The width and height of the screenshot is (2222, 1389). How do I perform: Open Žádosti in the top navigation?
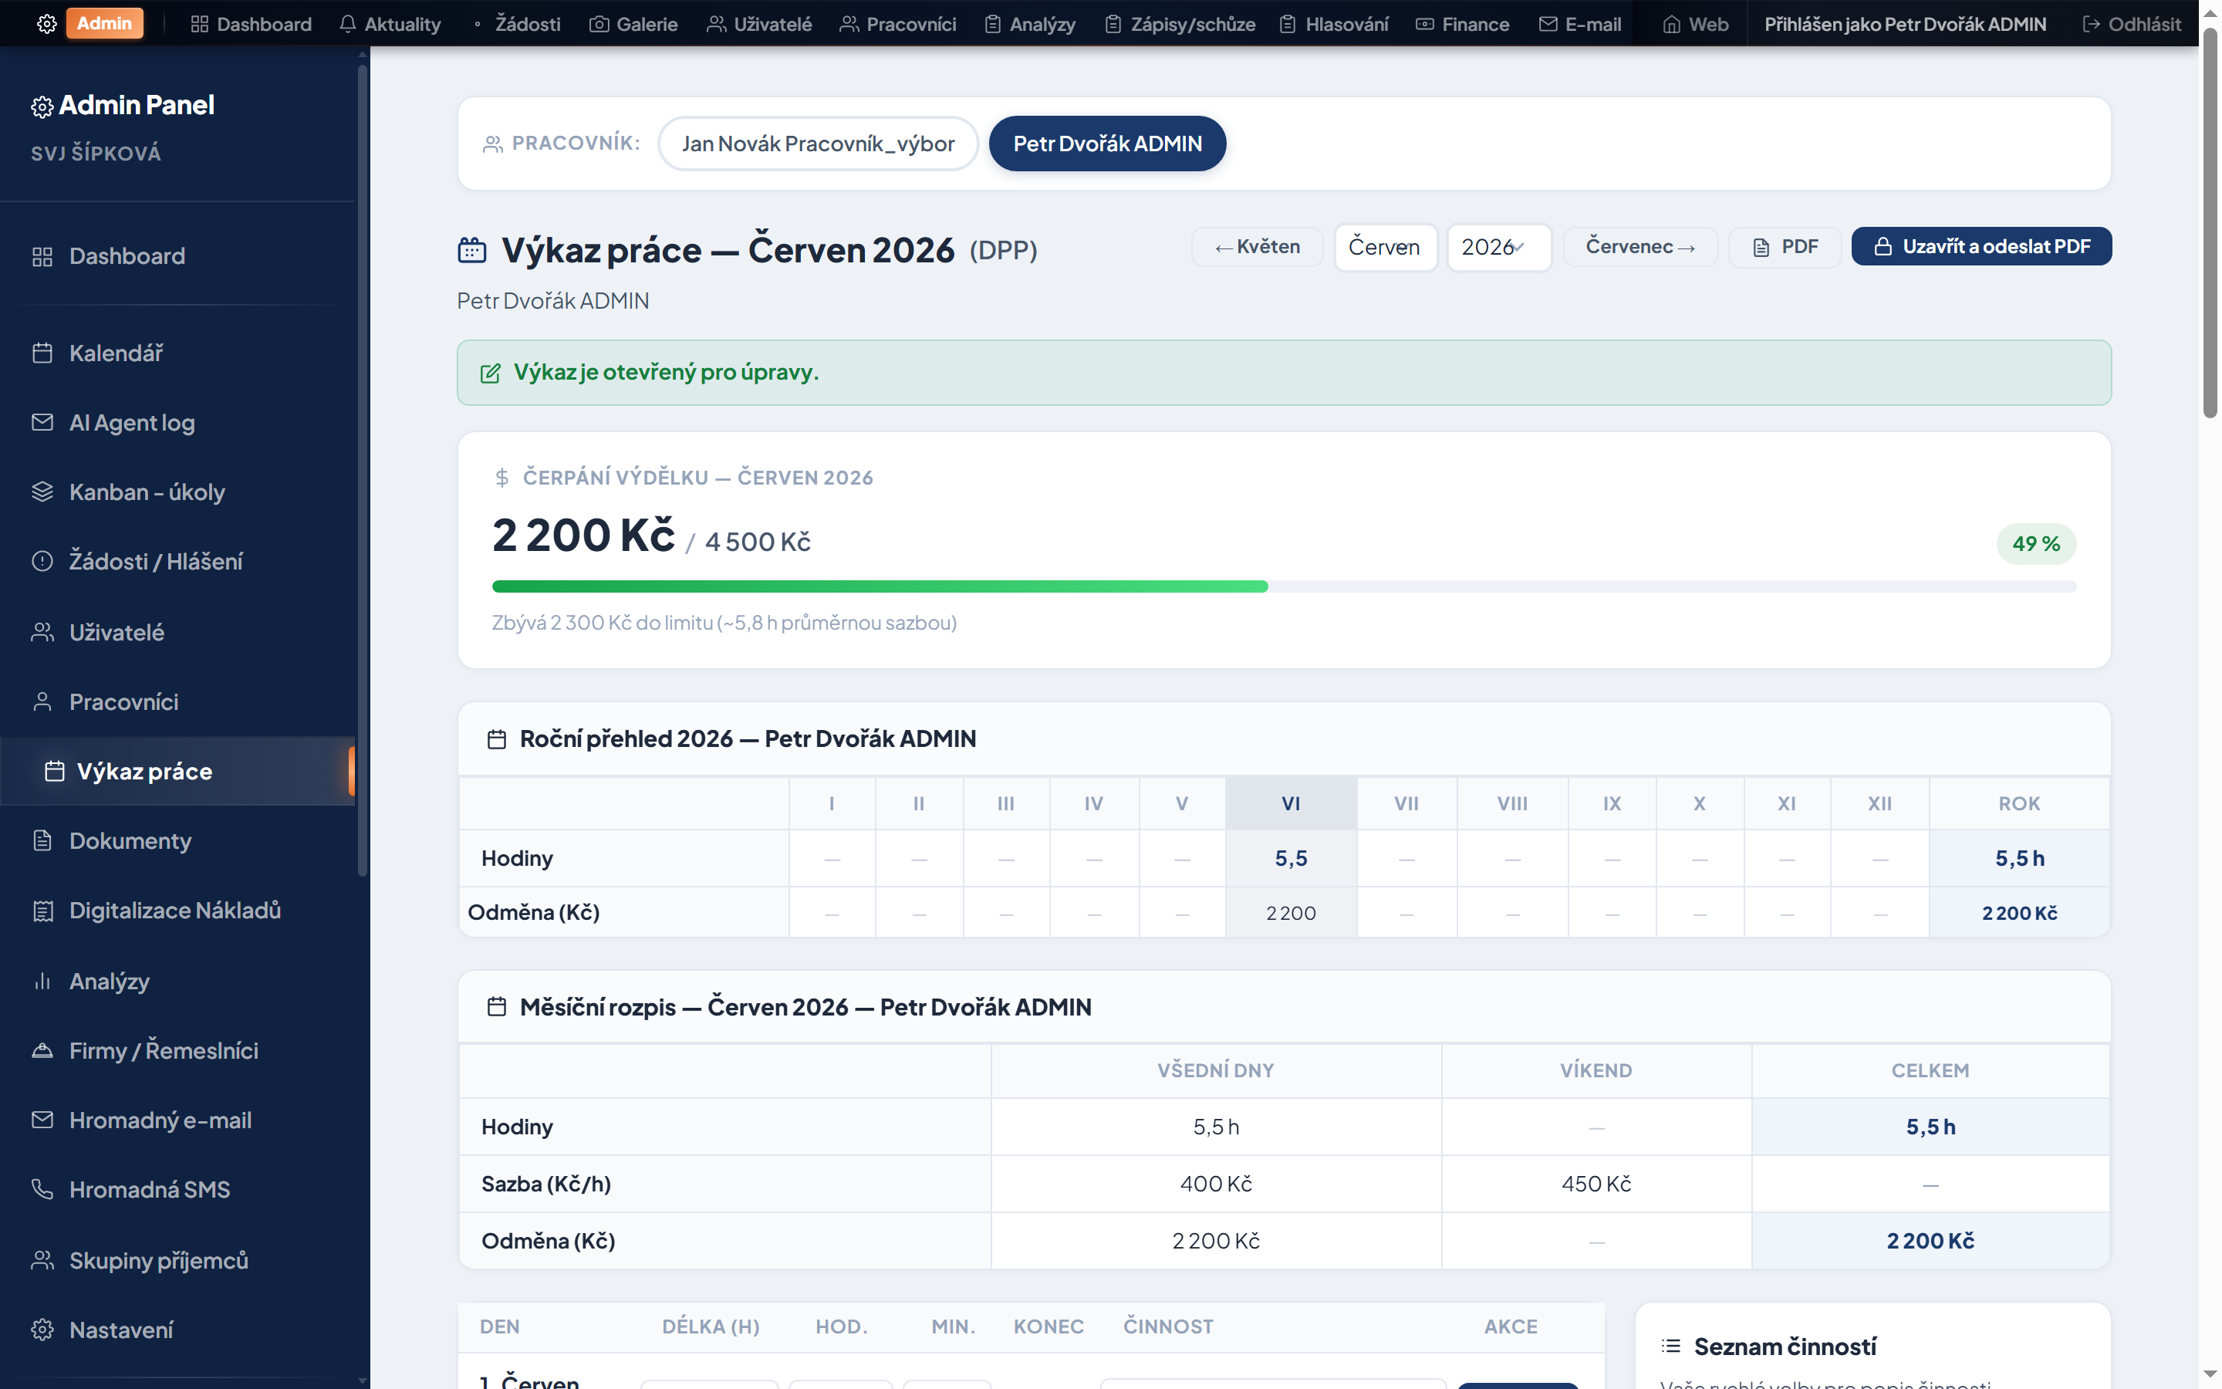(x=517, y=24)
